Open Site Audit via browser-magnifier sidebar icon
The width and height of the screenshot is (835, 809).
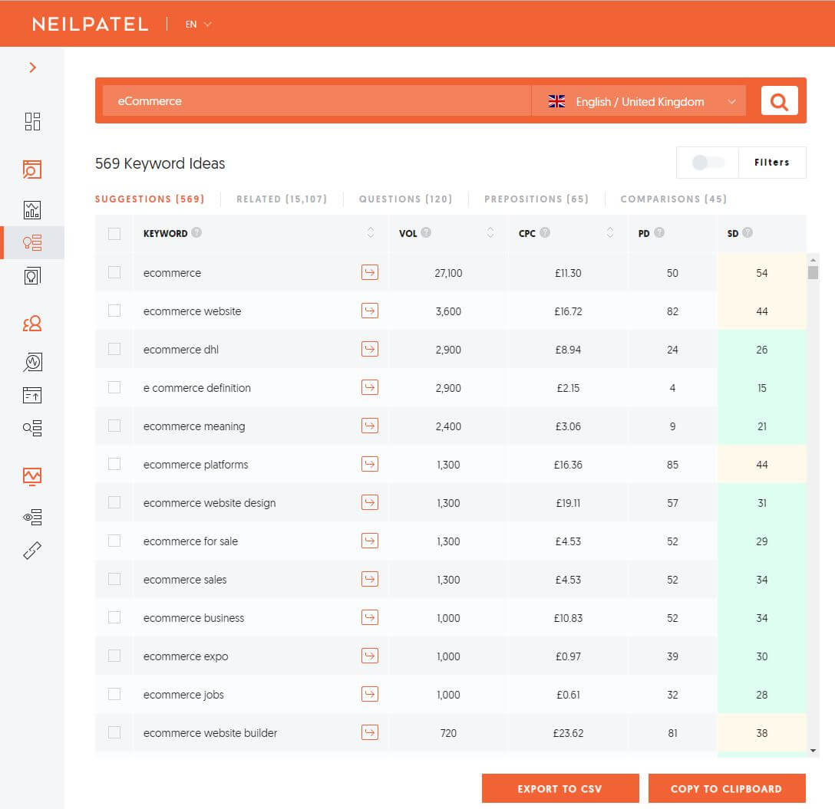coord(32,169)
